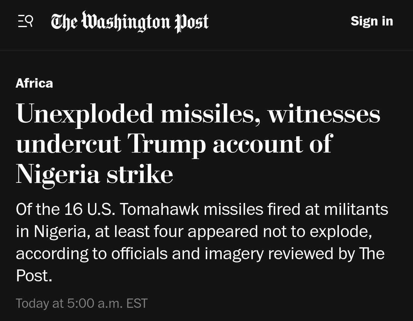Click the Sign in button
The image size is (413, 321).
[x=372, y=21]
